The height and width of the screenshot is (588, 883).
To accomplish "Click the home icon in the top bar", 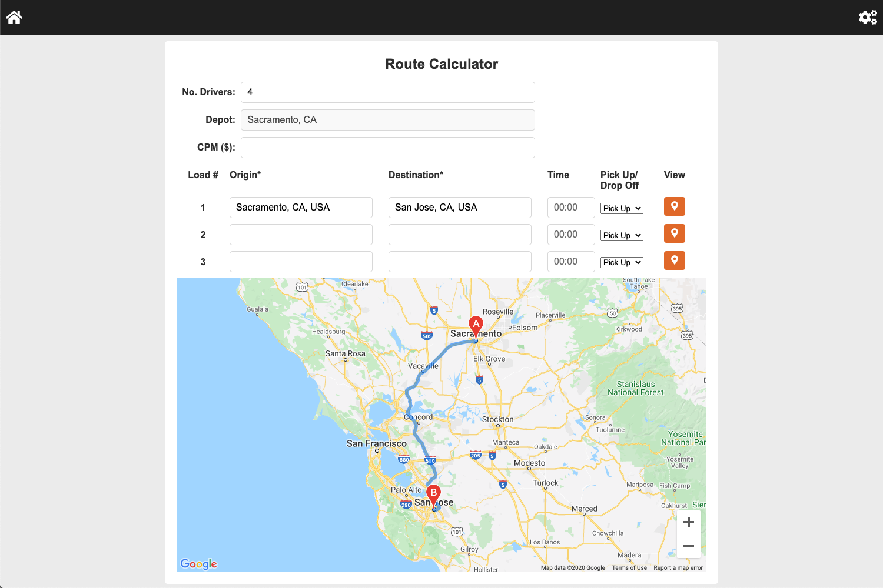I will pyautogui.click(x=14, y=17).
